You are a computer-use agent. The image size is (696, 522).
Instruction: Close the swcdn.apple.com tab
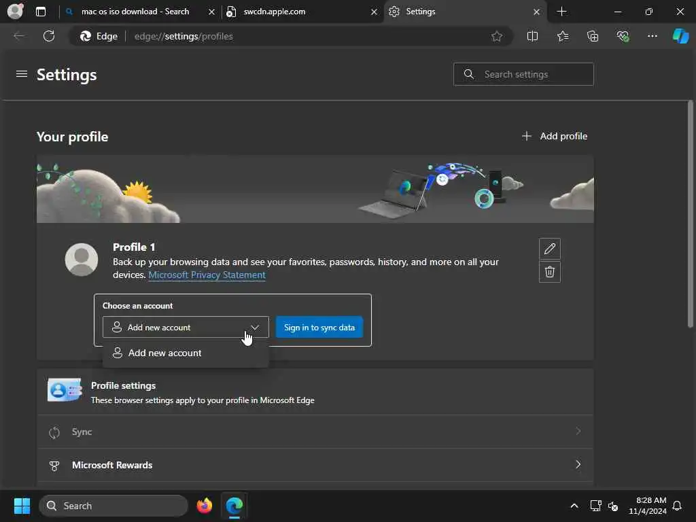click(x=374, y=12)
